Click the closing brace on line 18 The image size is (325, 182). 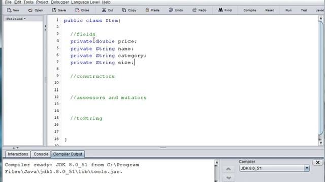(66, 140)
